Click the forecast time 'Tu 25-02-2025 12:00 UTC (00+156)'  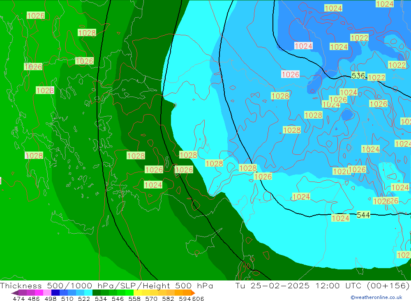(322, 285)
